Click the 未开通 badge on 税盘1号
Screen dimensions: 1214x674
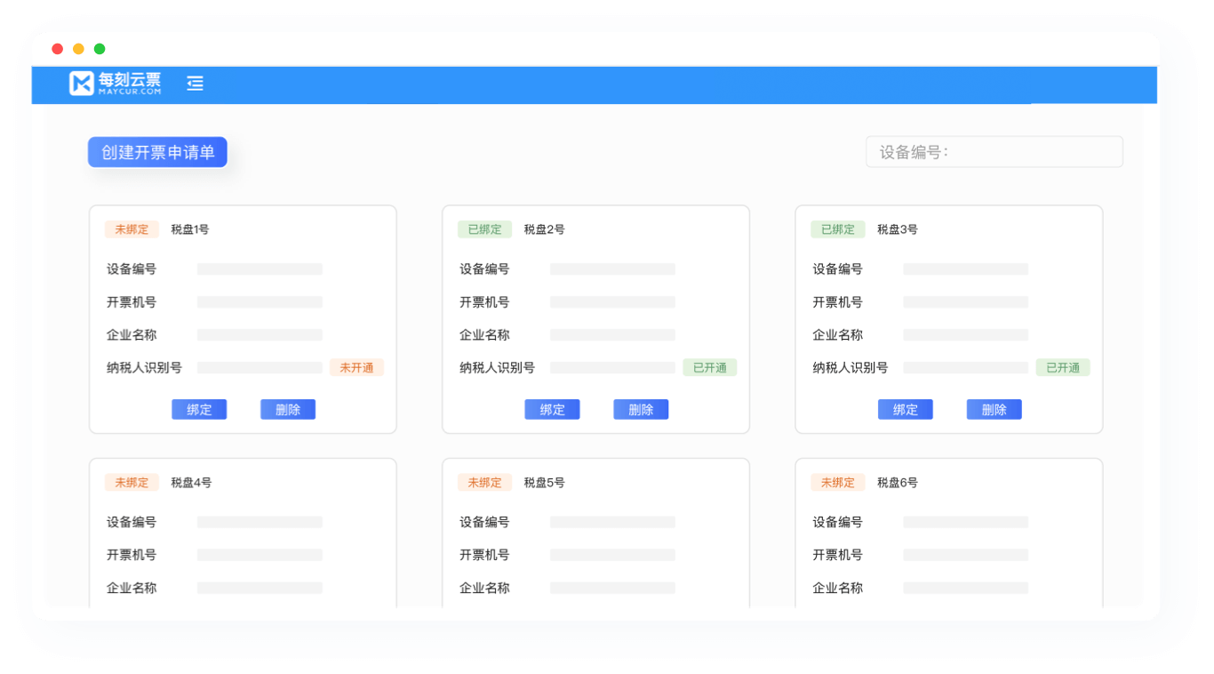tap(356, 367)
